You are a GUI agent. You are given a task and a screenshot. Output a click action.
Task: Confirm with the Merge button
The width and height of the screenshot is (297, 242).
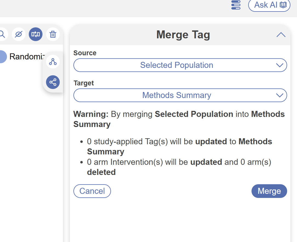269,191
